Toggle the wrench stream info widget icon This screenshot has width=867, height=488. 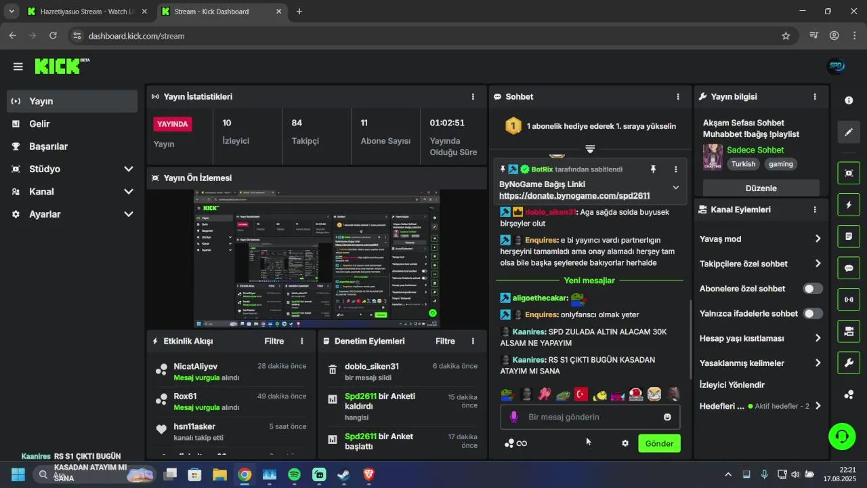click(849, 363)
